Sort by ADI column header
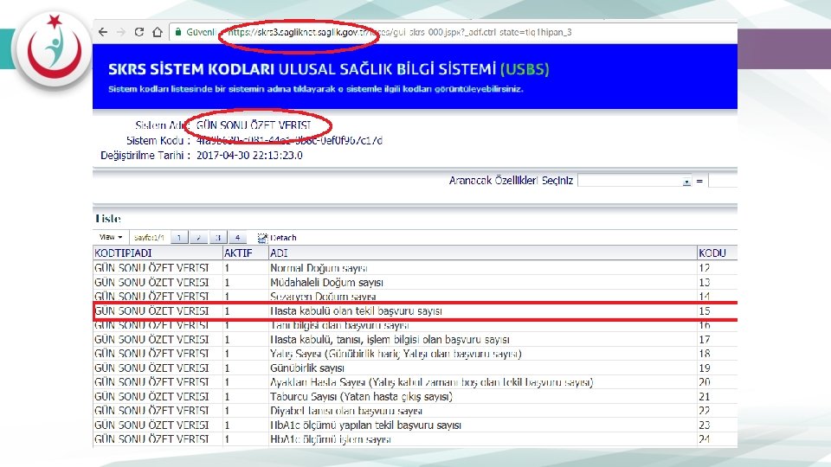This screenshot has width=831, height=467. [x=483, y=253]
